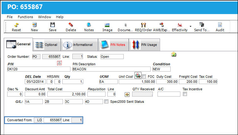The height and width of the screenshot is (135, 238).
Task: Expand the Effectivity dropdown arrow
Action: 190,27
